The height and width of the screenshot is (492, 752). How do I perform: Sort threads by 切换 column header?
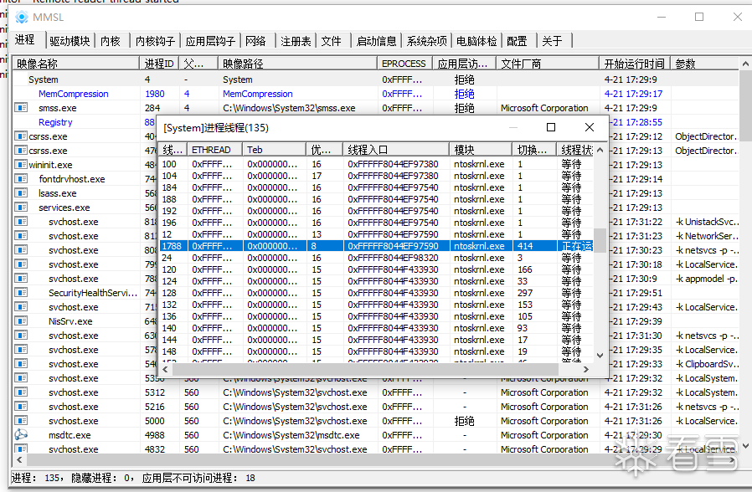tap(535, 150)
